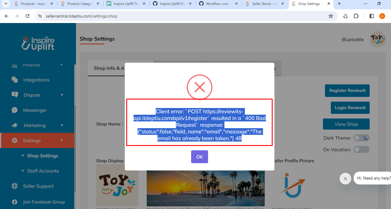Bookmark this page with star icon

331,16
